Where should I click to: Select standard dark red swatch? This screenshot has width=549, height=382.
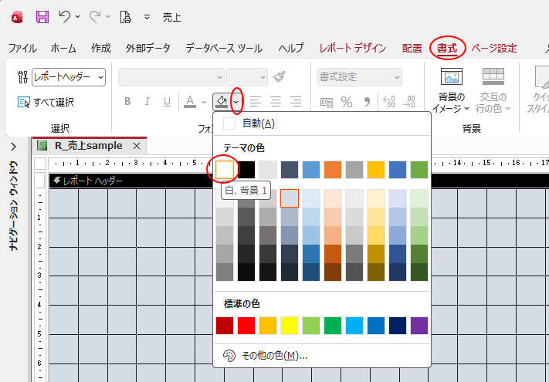click(x=225, y=326)
